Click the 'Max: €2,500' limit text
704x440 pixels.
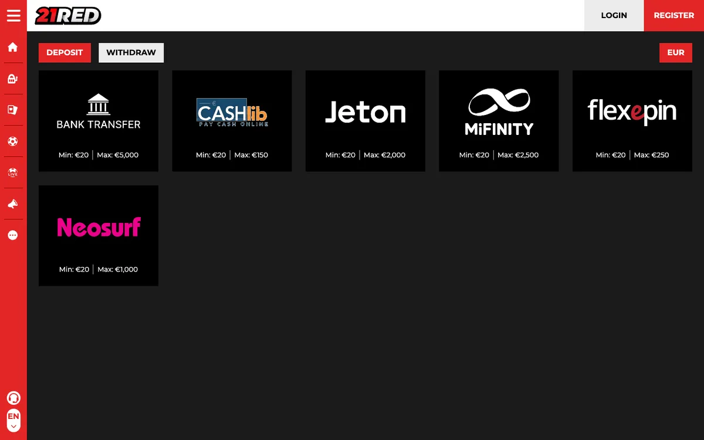pos(518,155)
